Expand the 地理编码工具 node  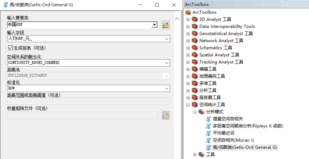tap(188, 76)
